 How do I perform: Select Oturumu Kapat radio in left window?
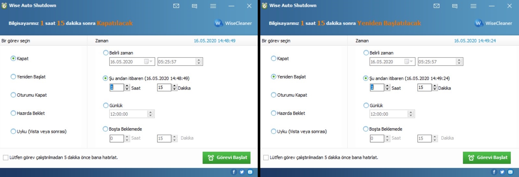click(13, 95)
